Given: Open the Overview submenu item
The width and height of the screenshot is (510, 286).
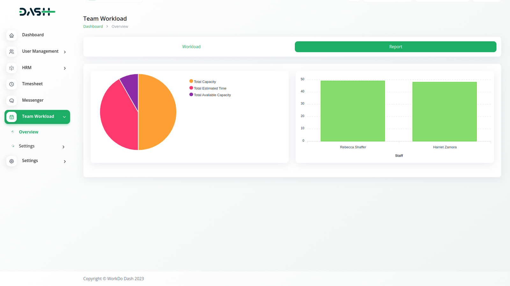Looking at the screenshot, I should coord(28,132).
